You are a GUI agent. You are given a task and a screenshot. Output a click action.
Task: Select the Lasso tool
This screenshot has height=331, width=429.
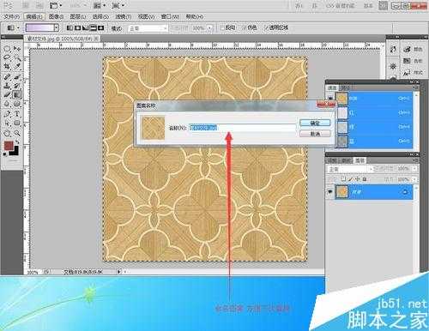7,58
